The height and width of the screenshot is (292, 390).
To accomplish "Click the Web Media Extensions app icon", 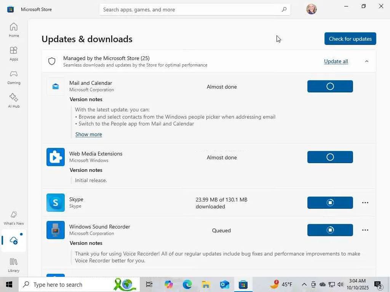I will [56, 157].
